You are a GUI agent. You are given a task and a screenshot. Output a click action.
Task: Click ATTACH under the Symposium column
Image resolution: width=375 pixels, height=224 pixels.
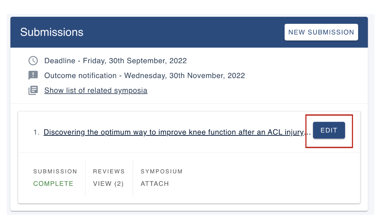(155, 184)
